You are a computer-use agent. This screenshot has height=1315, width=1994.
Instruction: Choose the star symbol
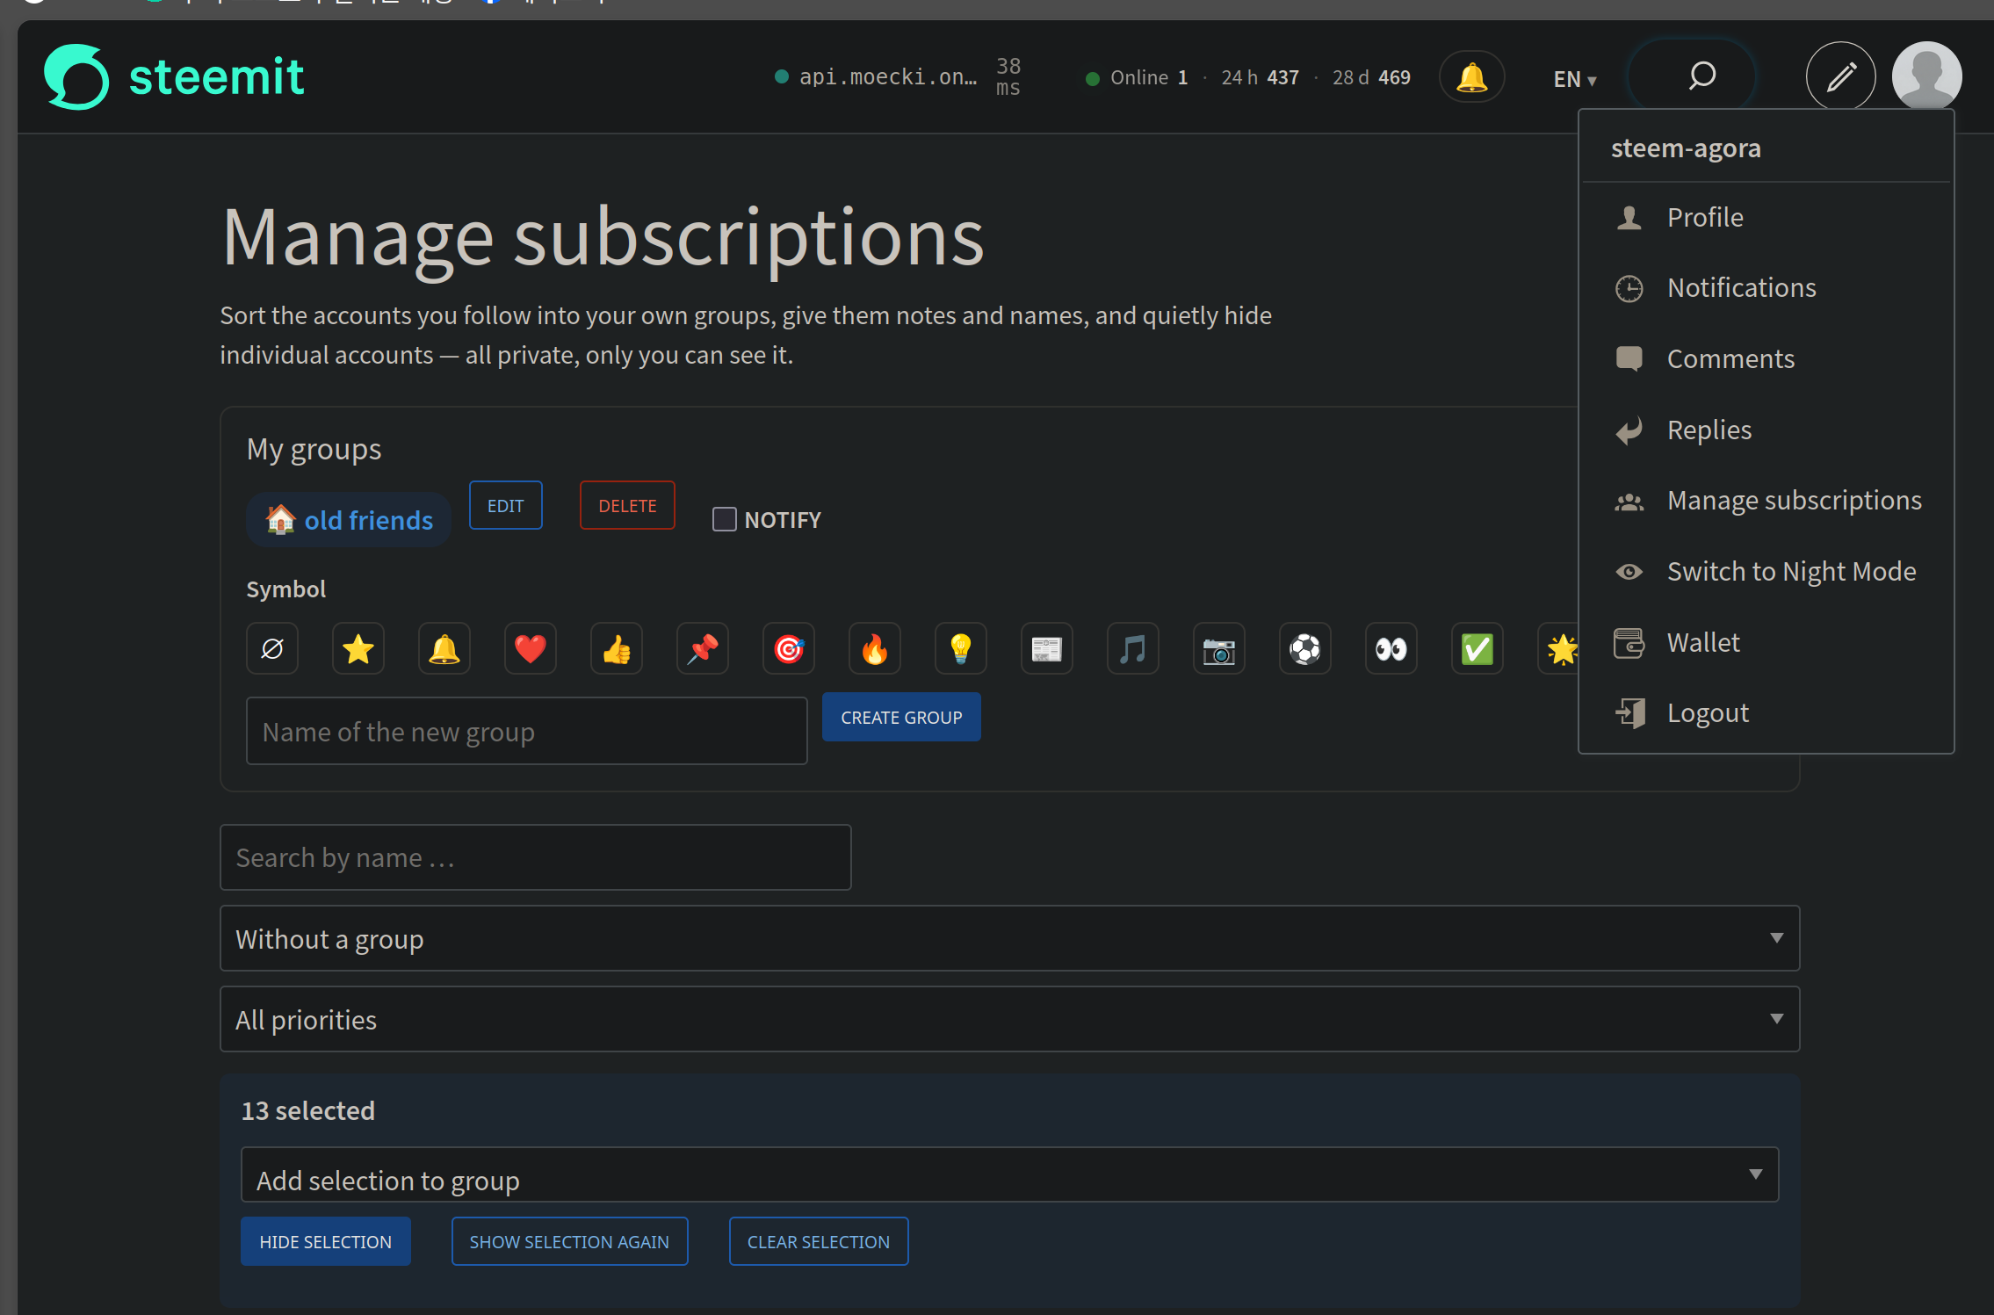(x=358, y=649)
